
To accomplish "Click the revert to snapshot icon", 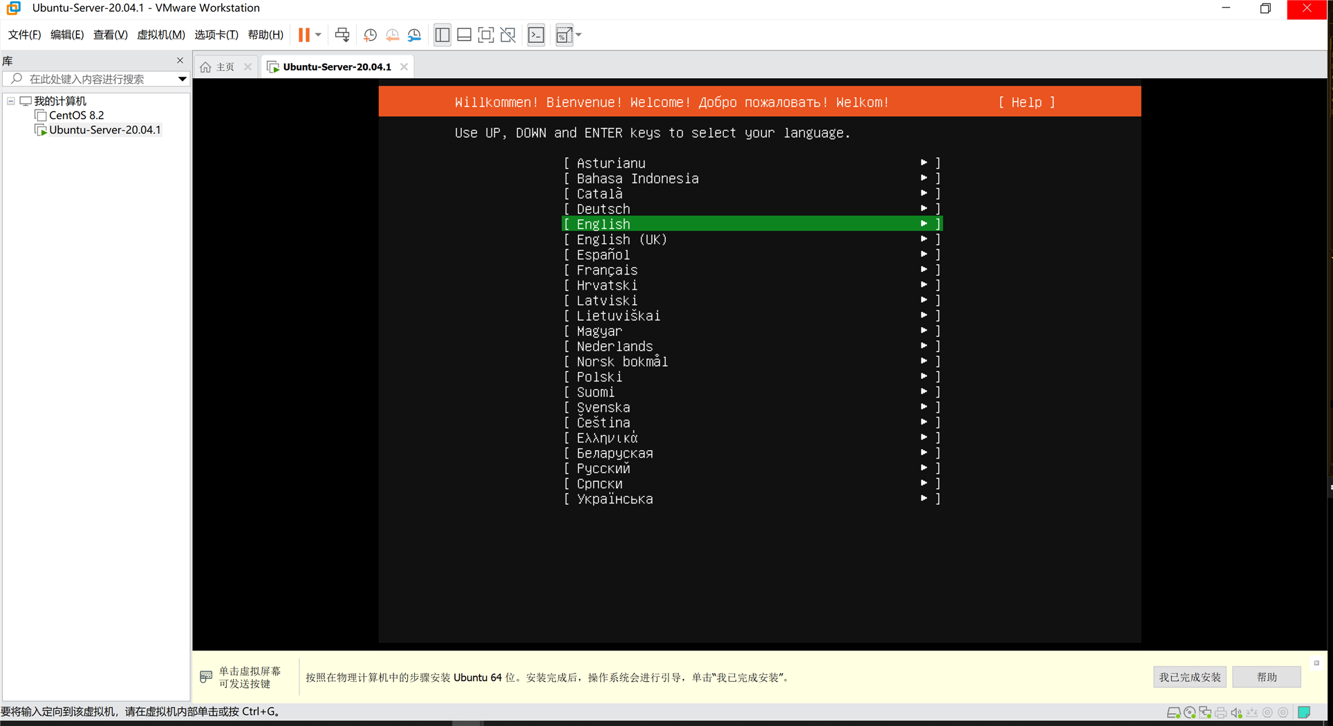I will (392, 35).
